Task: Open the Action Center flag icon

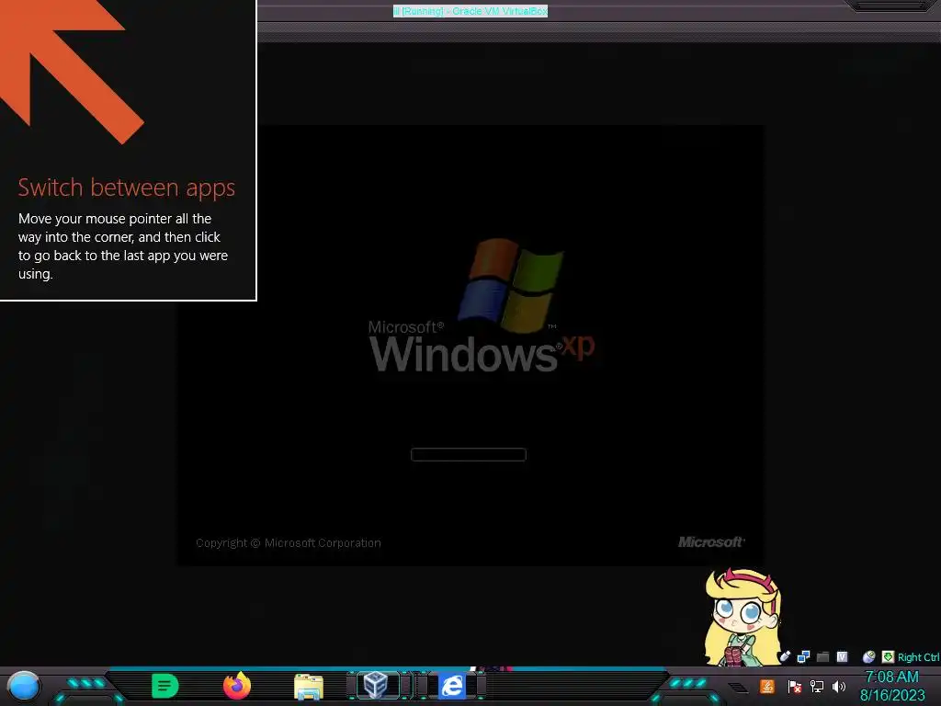Action: [794, 686]
